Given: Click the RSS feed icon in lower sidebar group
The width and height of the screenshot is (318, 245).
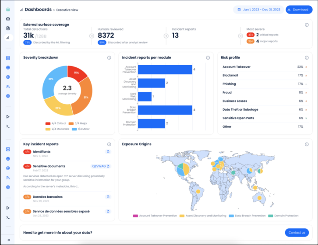Looking at the screenshot, I should pyautogui.click(x=8, y=178).
